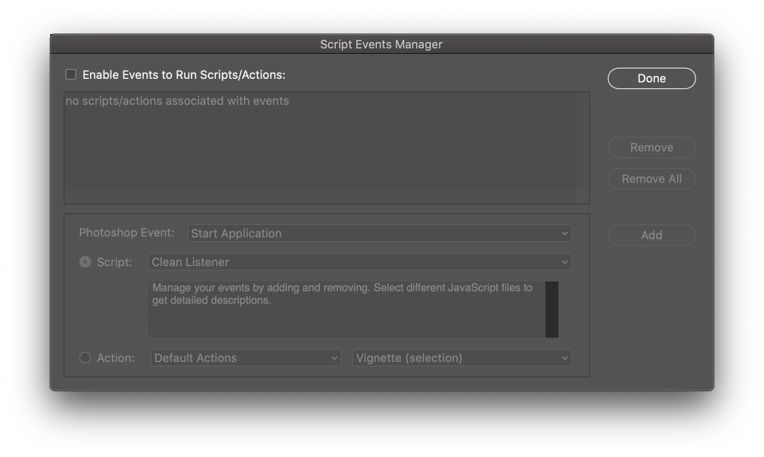The height and width of the screenshot is (457, 764).
Task: Click the 'Photoshop Event:' label
Action: (x=126, y=233)
